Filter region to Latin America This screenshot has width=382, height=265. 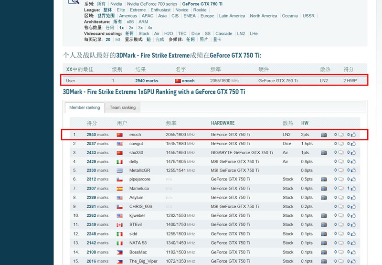click(x=232, y=16)
